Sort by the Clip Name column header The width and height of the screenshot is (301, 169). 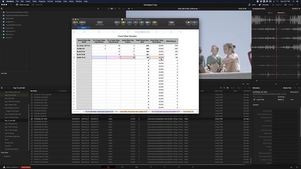point(33,91)
